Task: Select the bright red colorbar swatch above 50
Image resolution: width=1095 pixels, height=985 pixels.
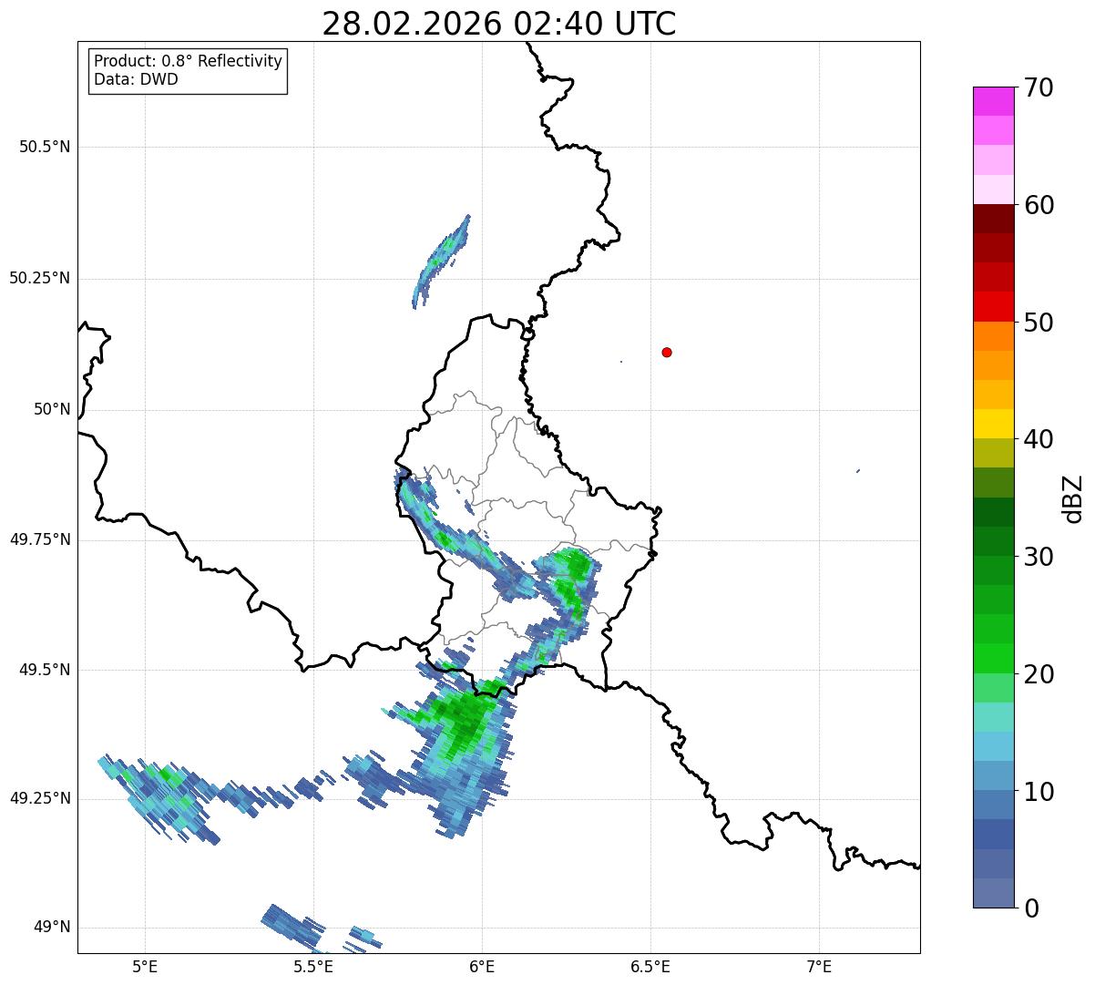Action: pos(993,306)
